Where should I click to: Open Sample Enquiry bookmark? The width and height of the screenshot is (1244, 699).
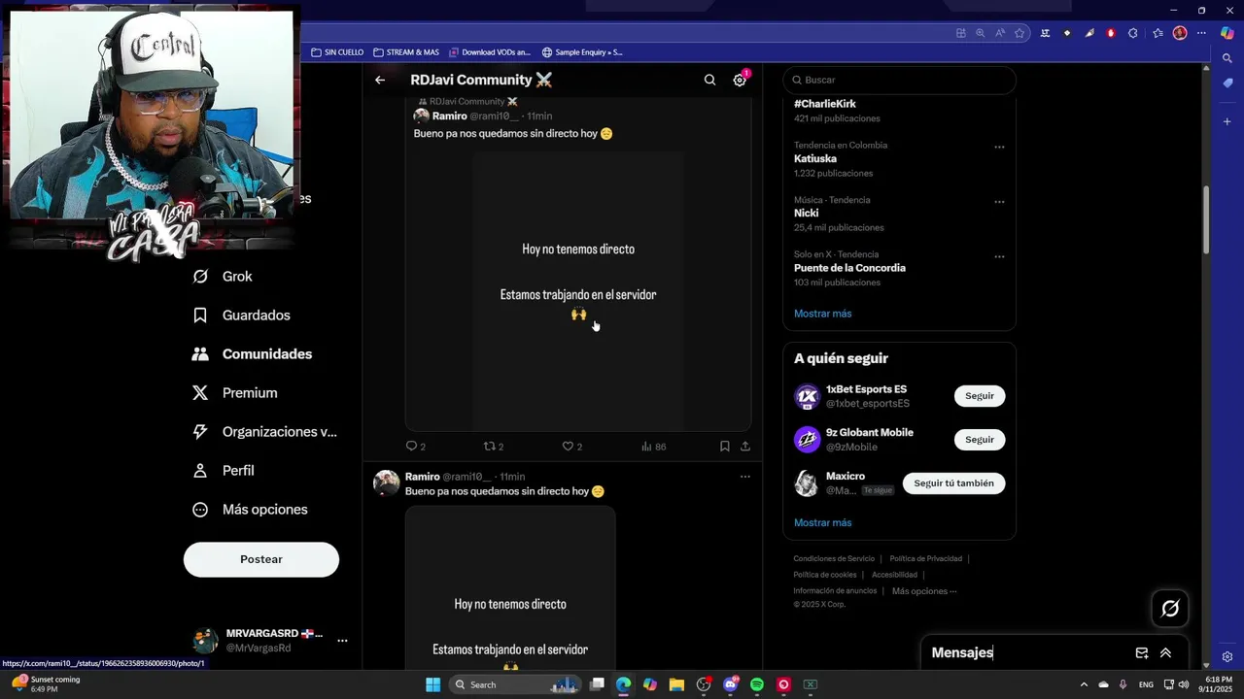click(x=582, y=52)
